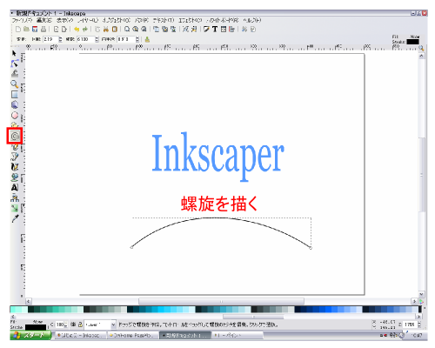Create new document with toolbar icon
This screenshot has width=435, height=348.
coord(18,29)
